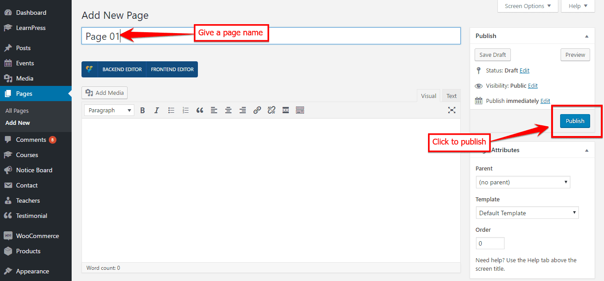The width and height of the screenshot is (604, 281).
Task: Center align the text
Action: click(228, 110)
